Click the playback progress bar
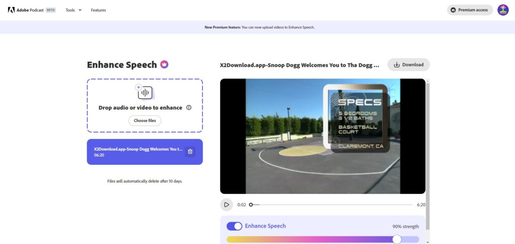This screenshot has height=244, width=515. (x=331, y=205)
